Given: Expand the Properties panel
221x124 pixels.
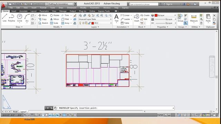Looking at the screenshot, I should pos(163,27).
